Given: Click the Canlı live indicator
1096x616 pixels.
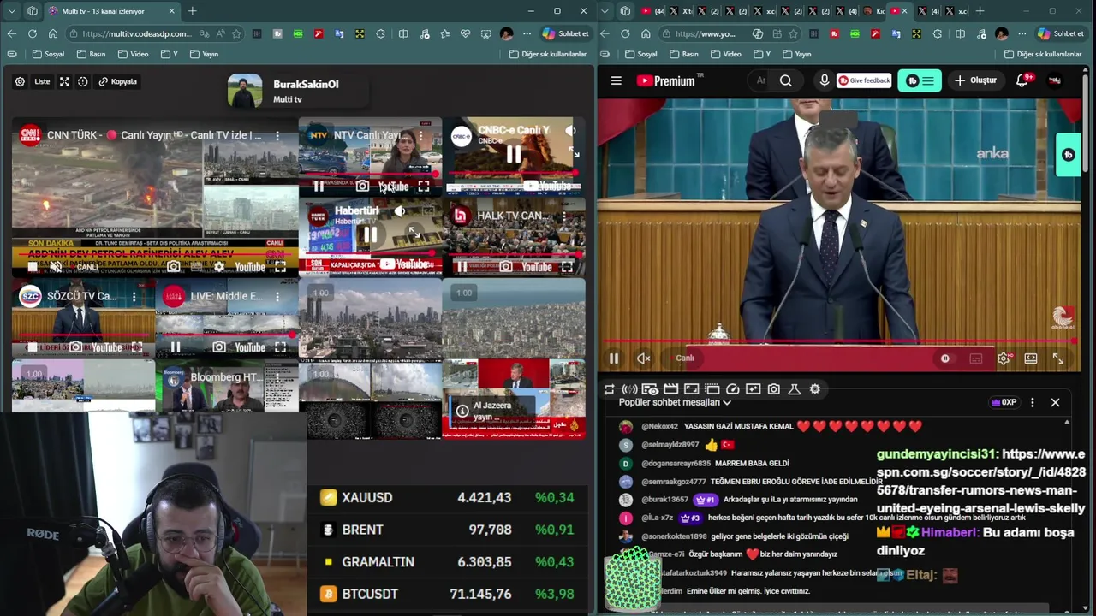Looking at the screenshot, I should [685, 358].
